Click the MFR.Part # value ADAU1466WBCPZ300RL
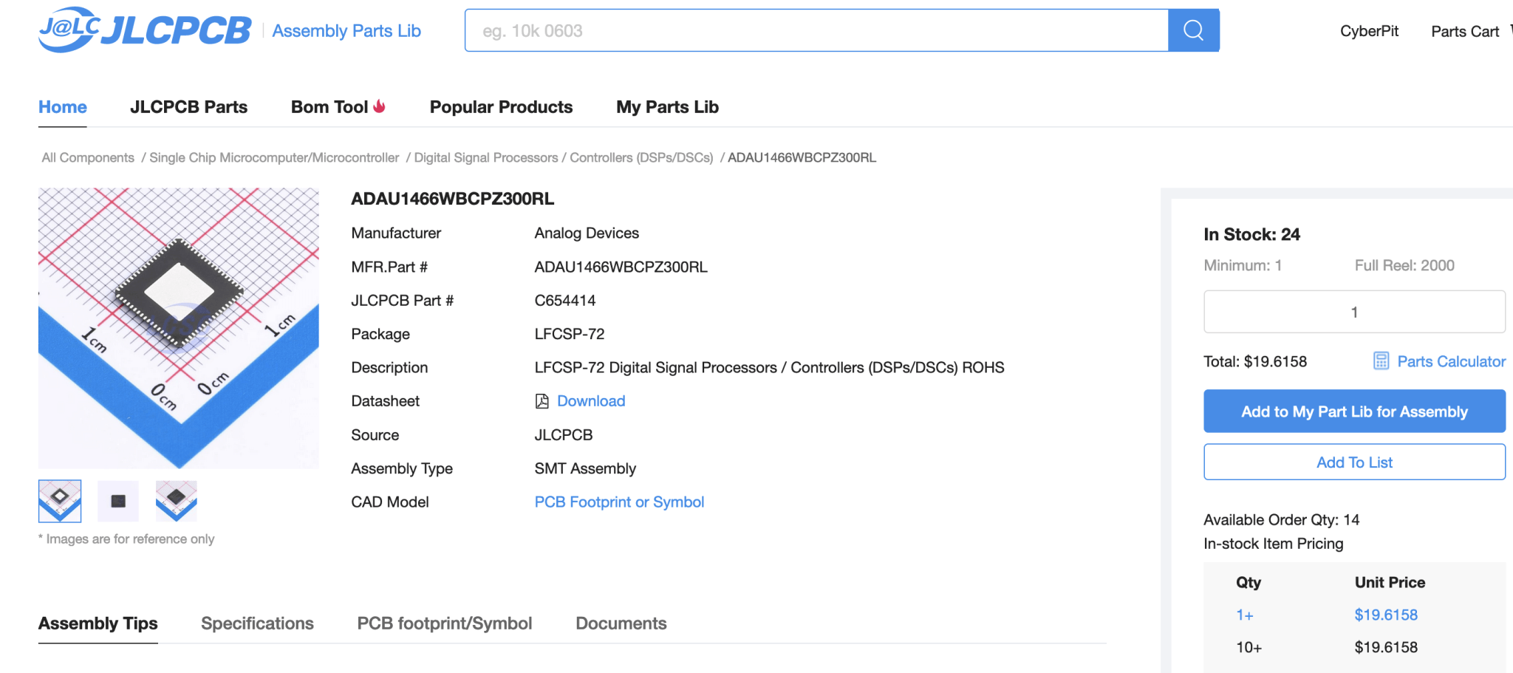 point(621,267)
